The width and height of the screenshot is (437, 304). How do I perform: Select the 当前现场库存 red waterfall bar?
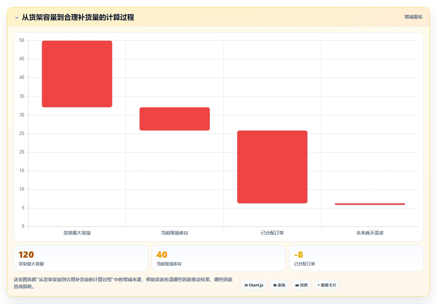coord(175,119)
